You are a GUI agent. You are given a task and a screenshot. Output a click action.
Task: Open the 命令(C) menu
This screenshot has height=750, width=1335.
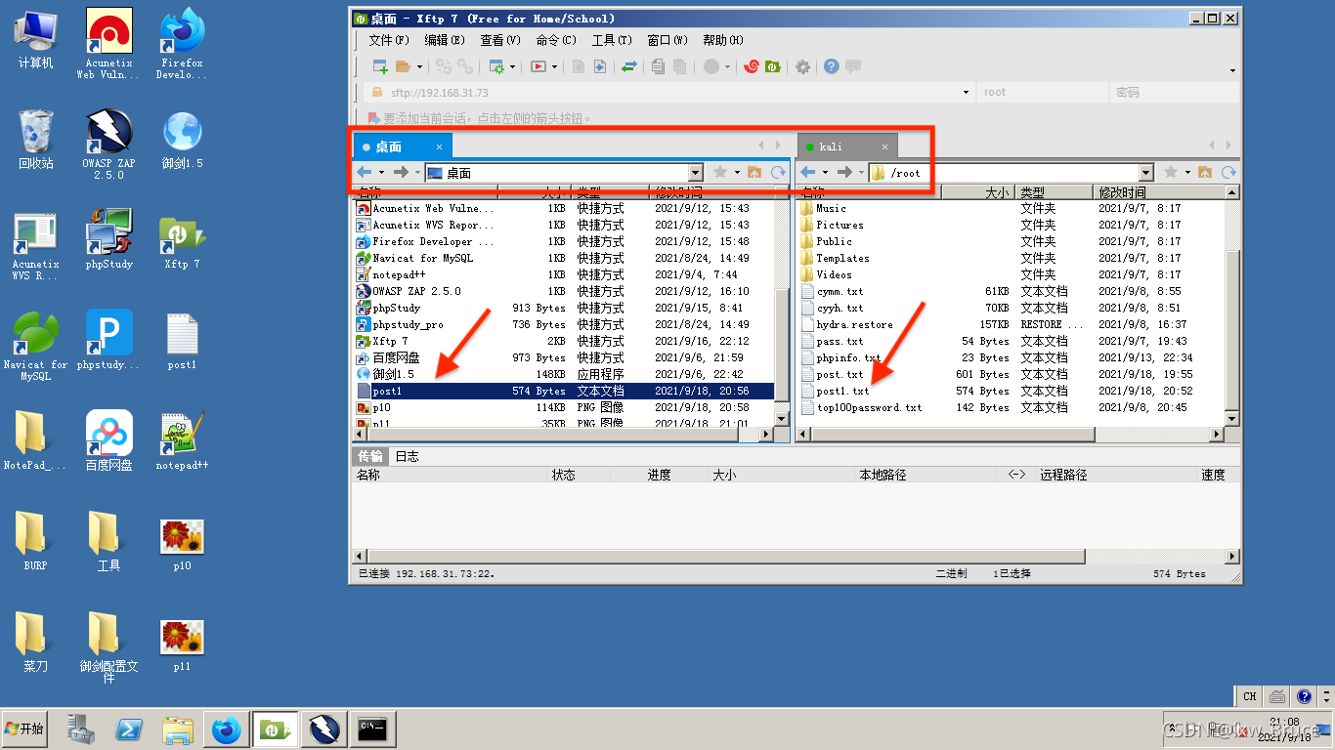tap(556, 40)
